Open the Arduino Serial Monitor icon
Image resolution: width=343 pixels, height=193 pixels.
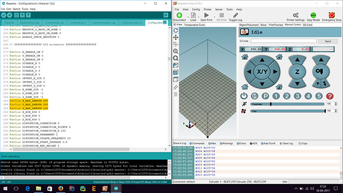[166, 15]
